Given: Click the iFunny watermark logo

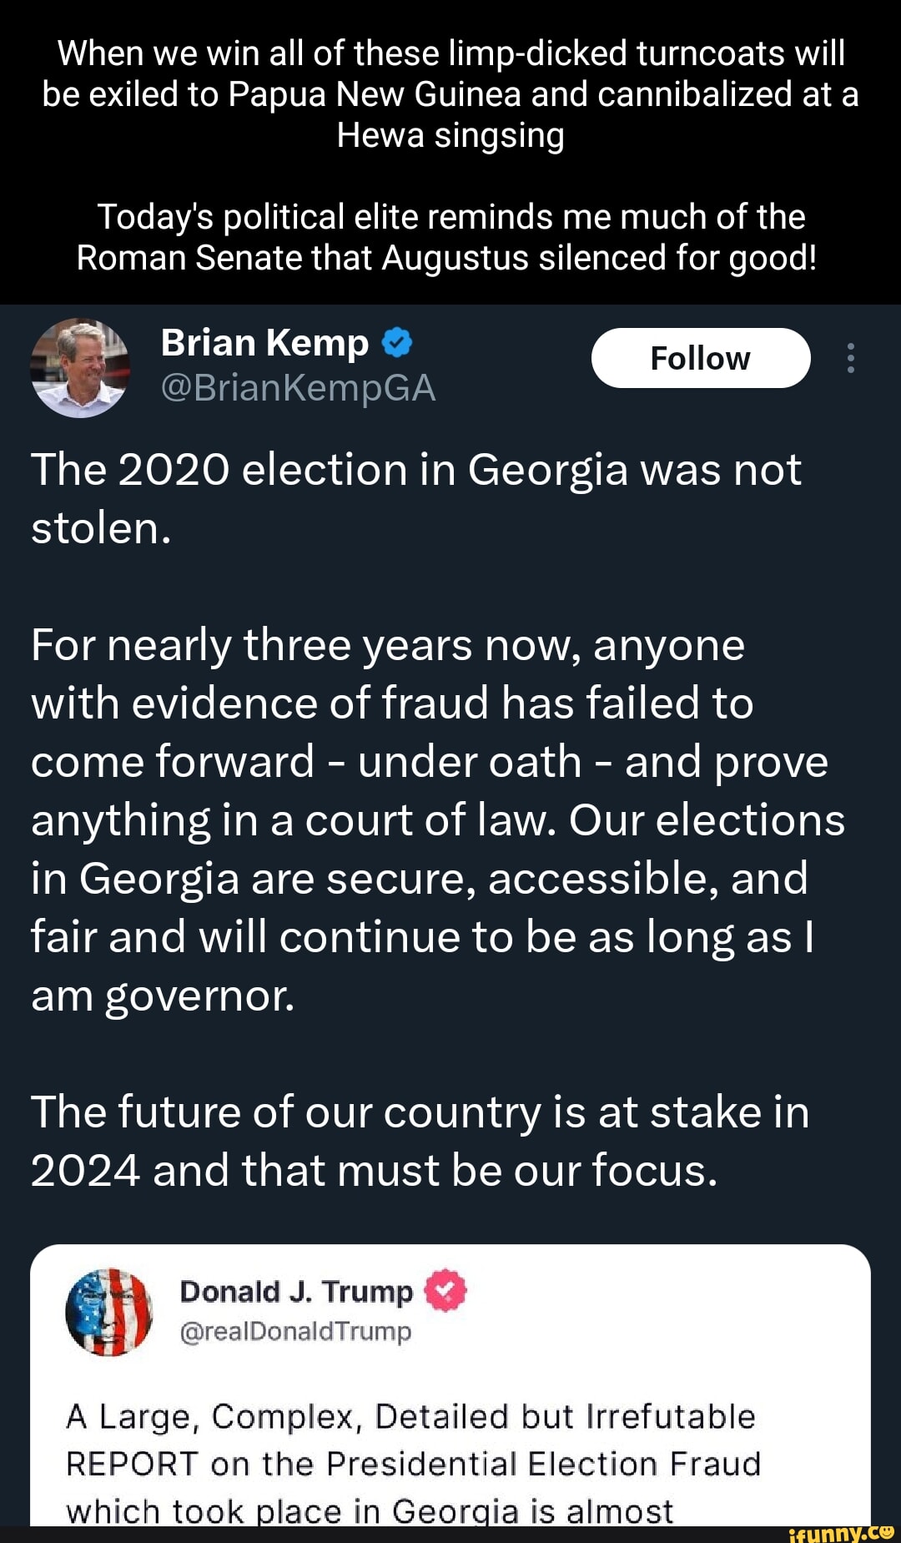Looking at the screenshot, I should [840, 1533].
